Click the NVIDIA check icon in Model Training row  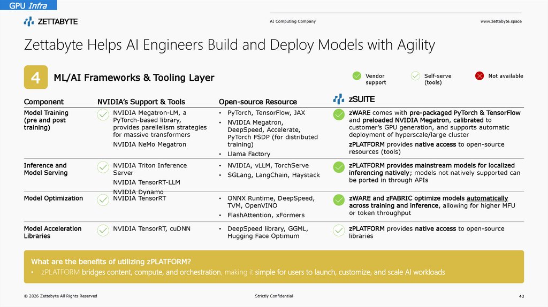pos(103,114)
